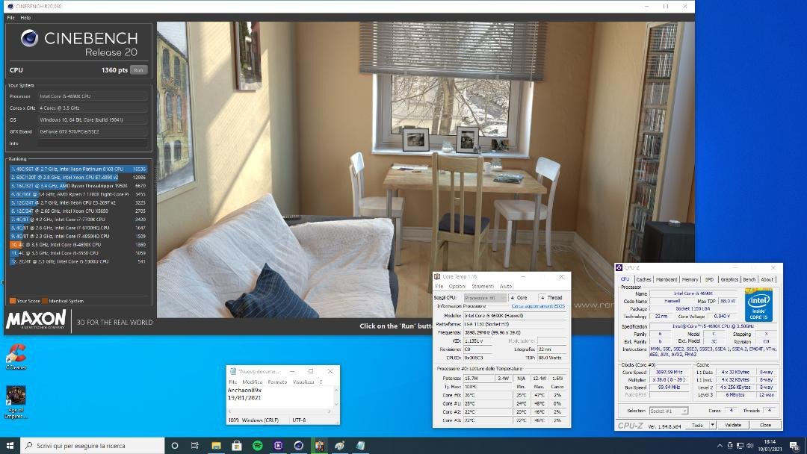The width and height of the screenshot is (807, 454).
Task: Open Core Temp File menu
Action: 439,287
